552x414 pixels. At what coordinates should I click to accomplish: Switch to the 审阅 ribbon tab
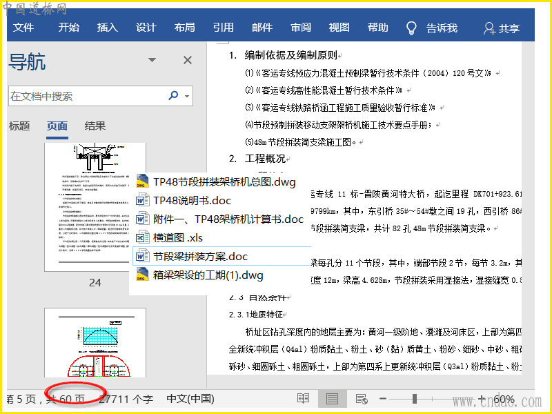point(301,28)
